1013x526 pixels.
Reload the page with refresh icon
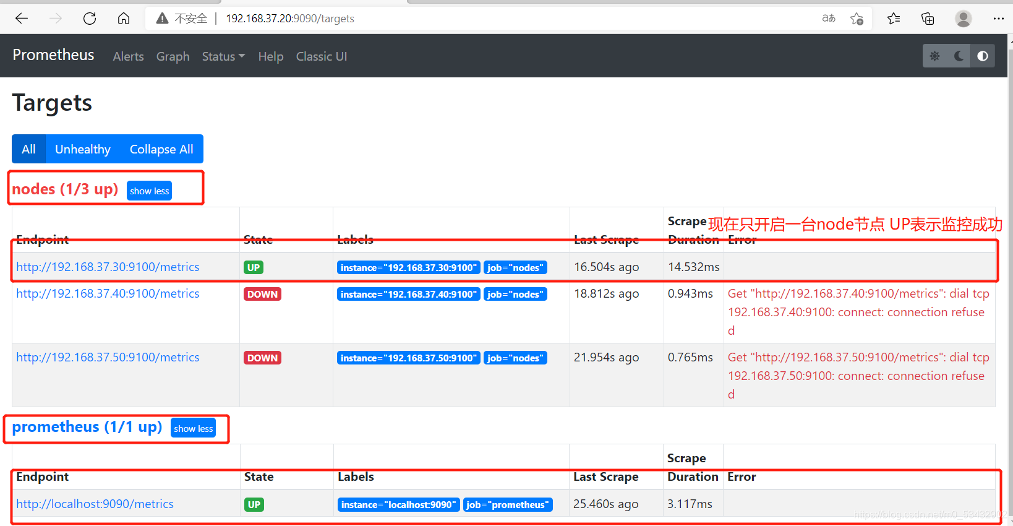coord(90,19)
